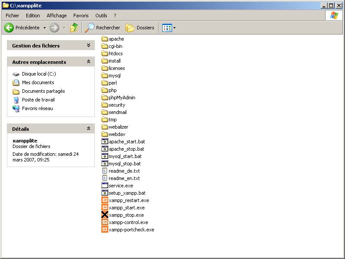
Task: Click the green Précédente back arrow
Action: coord(9,28)
